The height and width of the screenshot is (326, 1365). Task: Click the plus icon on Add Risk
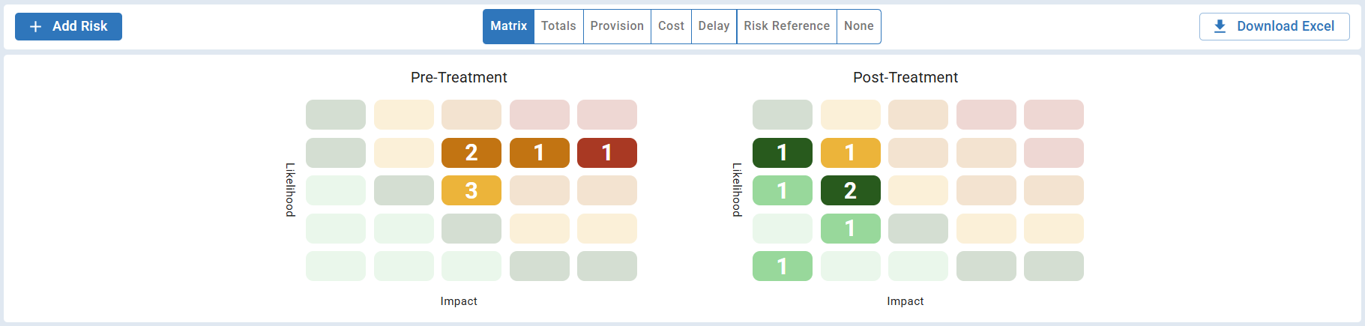(35, 27)
